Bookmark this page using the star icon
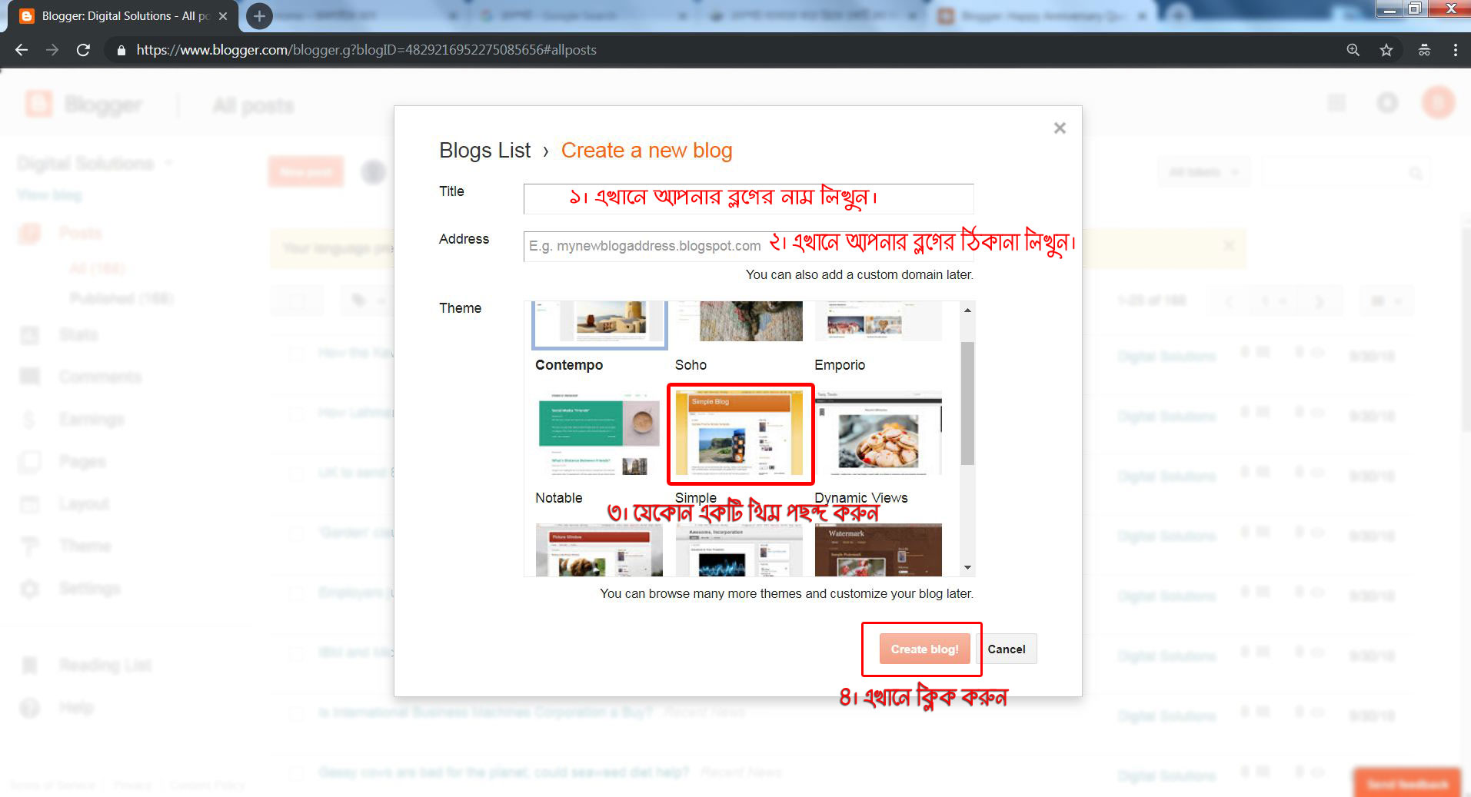This screenshot has width=1471, height=797. pyautogui.click(x=1386, y=50)
